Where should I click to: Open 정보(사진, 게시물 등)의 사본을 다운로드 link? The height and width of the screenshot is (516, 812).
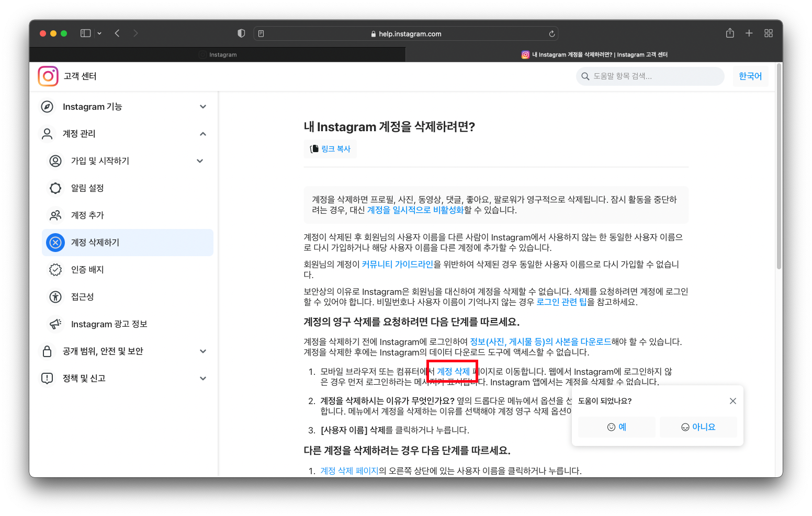pos(540,342)
